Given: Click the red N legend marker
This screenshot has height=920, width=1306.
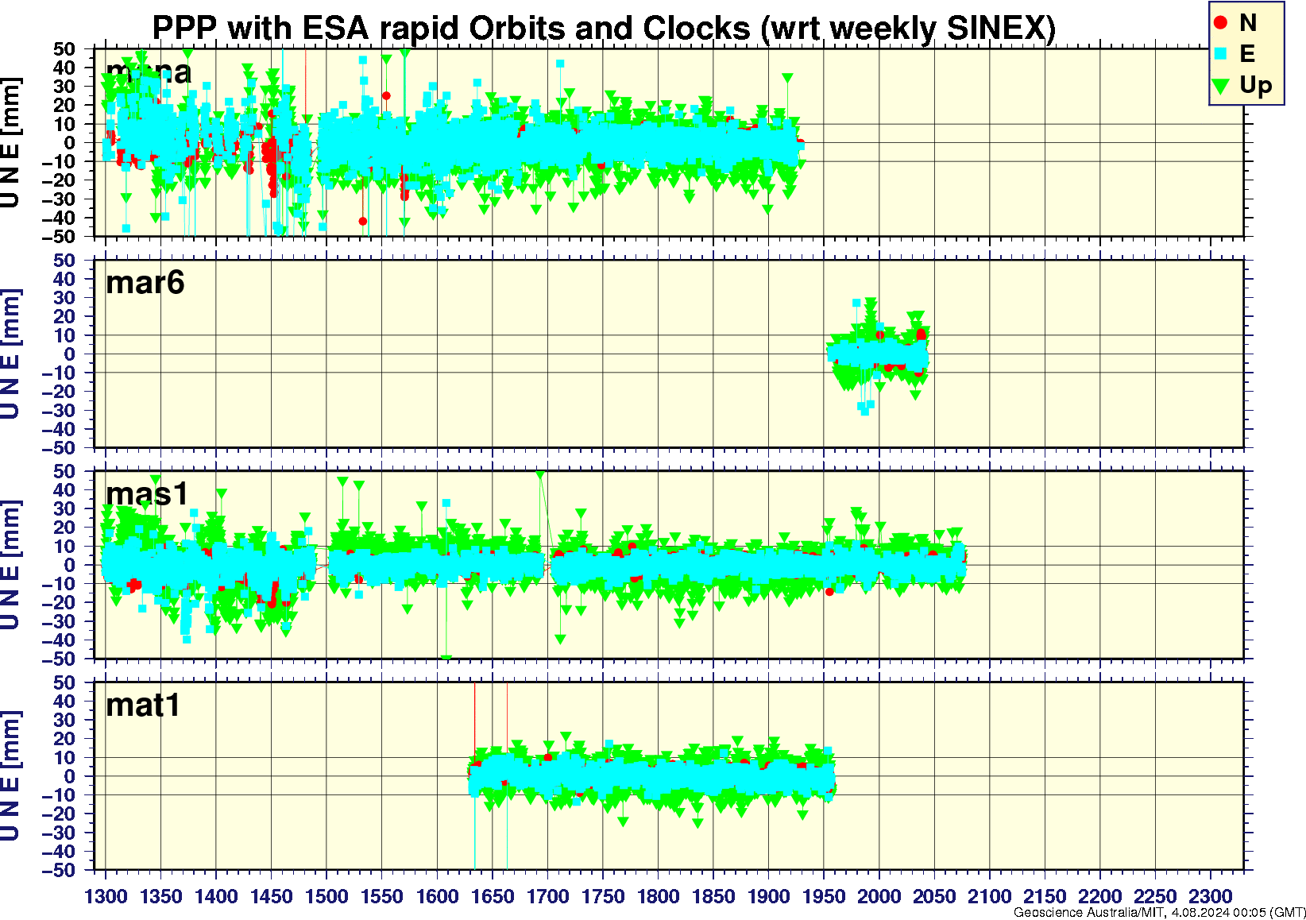Looking at the screenshot, I should pyautogui.click(x=1221, y=23).
